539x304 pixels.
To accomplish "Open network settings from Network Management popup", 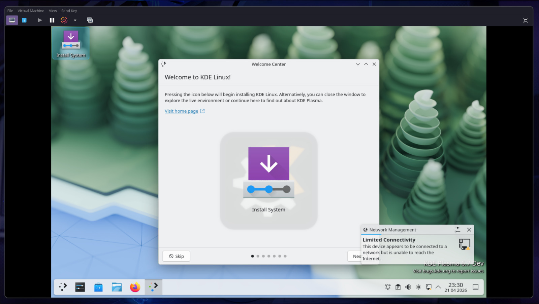I will 457,230.
